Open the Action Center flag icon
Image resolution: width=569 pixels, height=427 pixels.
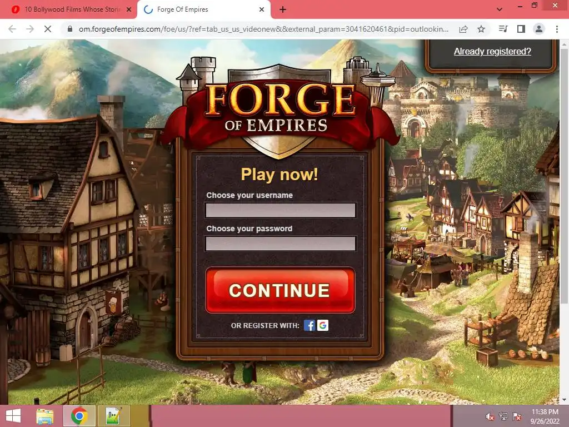(517, 416)
